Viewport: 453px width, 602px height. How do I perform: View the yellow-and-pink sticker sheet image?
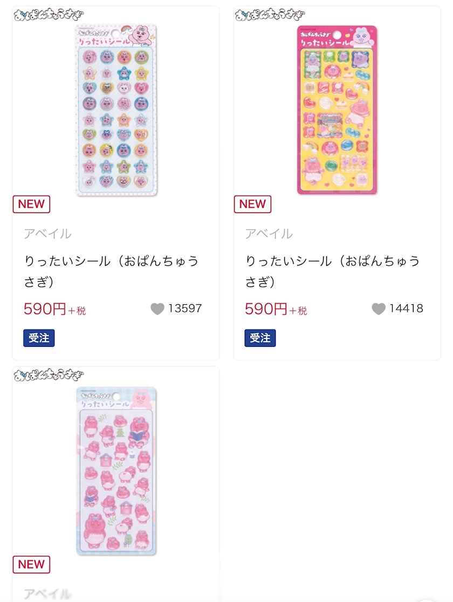(337, 110)
